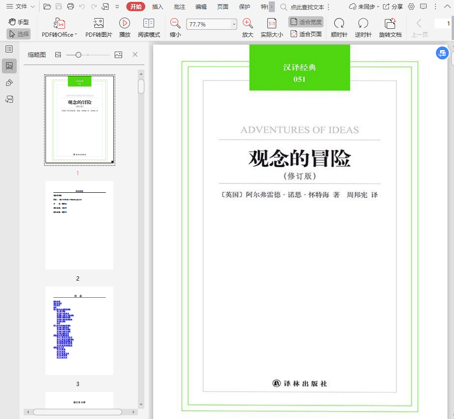
Task: Click the small thumbnail size icon
Action: (58, 54)
